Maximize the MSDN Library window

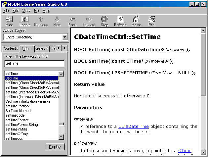(197, 4)
